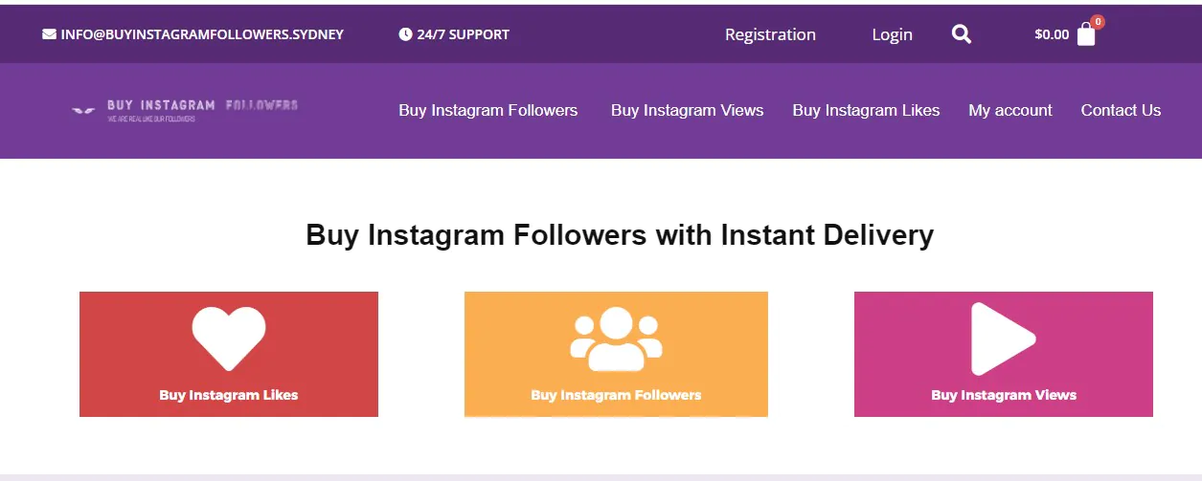Viewport: 1202px width, 481px height.
Task: Open Buy Instagram Views nav menu
Action: pyautogui.click(x=688, y=110)
